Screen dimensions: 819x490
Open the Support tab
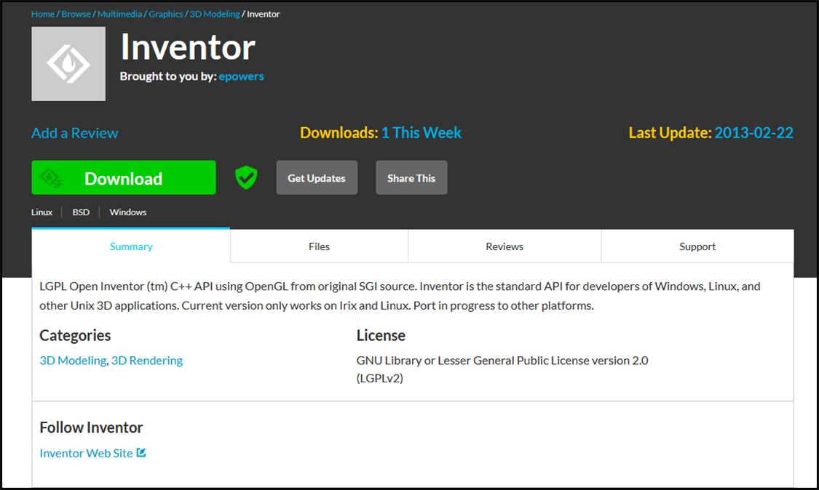click(697, 246)
